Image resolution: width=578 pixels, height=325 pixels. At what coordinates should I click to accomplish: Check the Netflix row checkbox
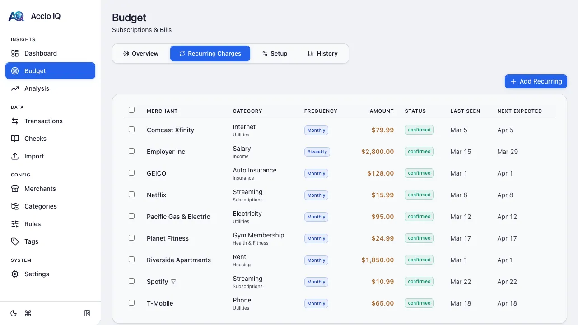(x=131, y=195)
